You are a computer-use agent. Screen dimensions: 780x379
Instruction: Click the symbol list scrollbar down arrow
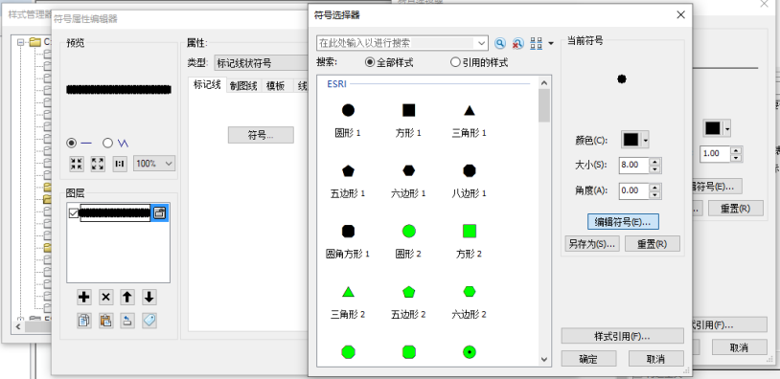click(x=543, y=359)
